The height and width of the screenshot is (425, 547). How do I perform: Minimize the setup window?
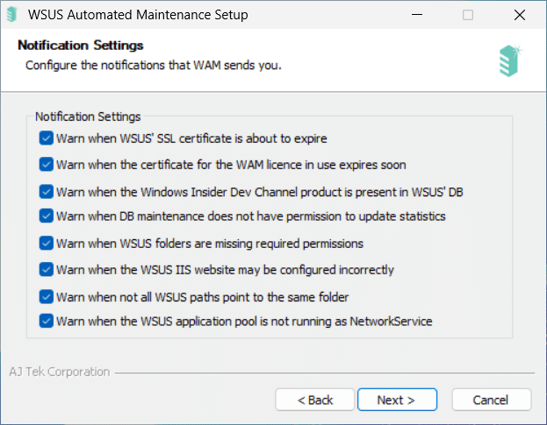coord(417,15)
